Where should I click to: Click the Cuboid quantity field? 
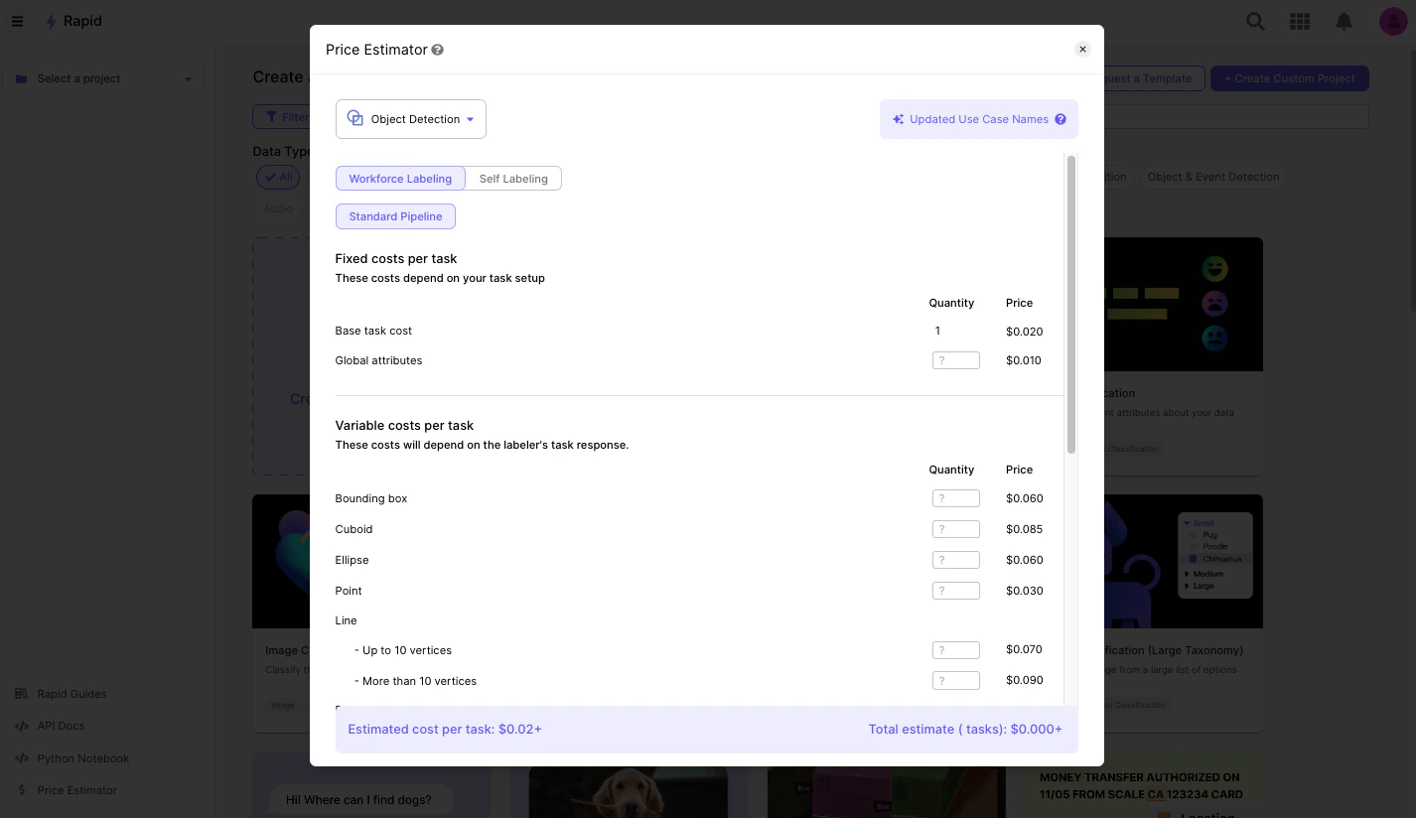point(955,529)
